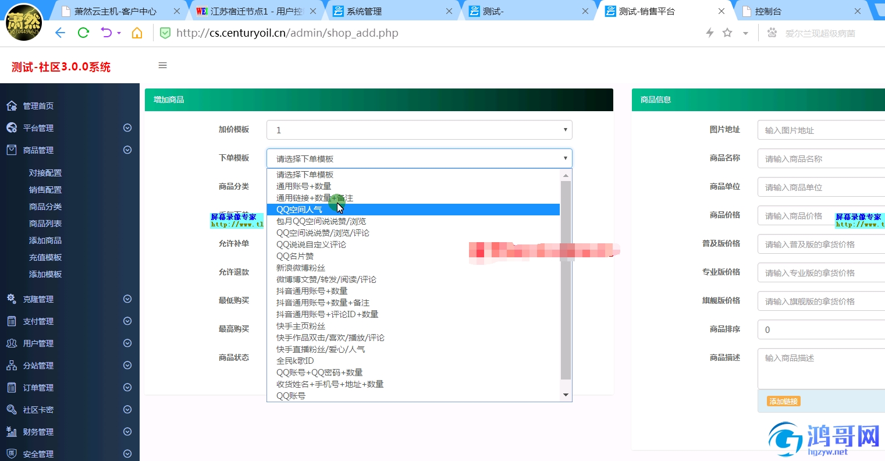This screenshot has width=885, height=461.
Task: Click the green site security shield icon
Action: 165,33
